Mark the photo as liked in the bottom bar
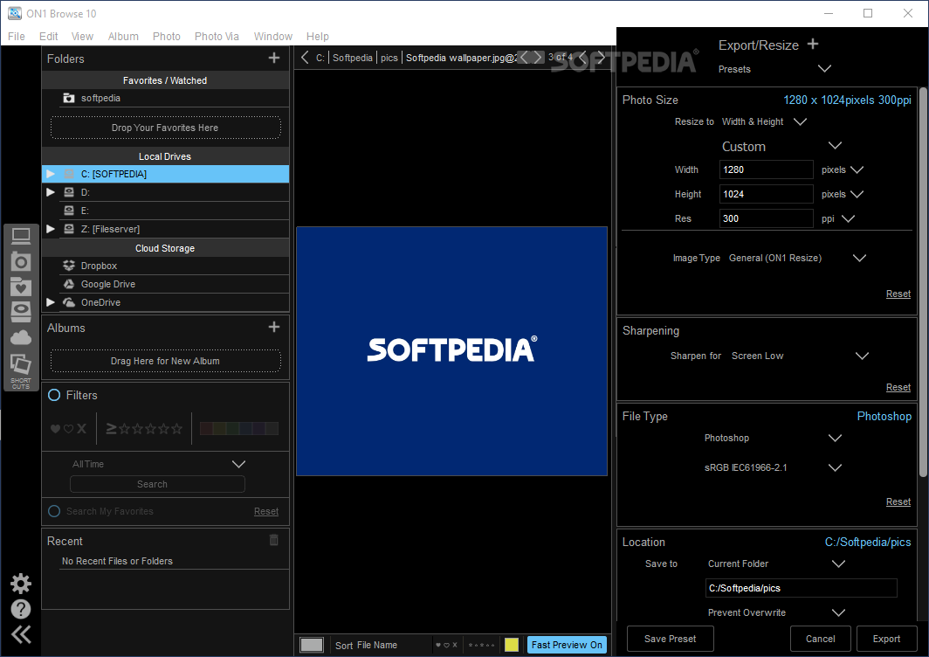Image resolution: width=929 pixels, height=657 pixels. (438, 645)
